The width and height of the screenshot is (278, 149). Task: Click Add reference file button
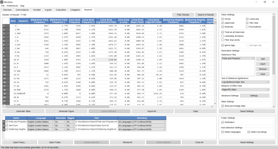pos(263,59)
